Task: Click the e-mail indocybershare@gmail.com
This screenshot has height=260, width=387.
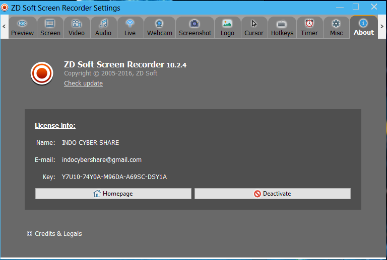Action: point(102,160)
